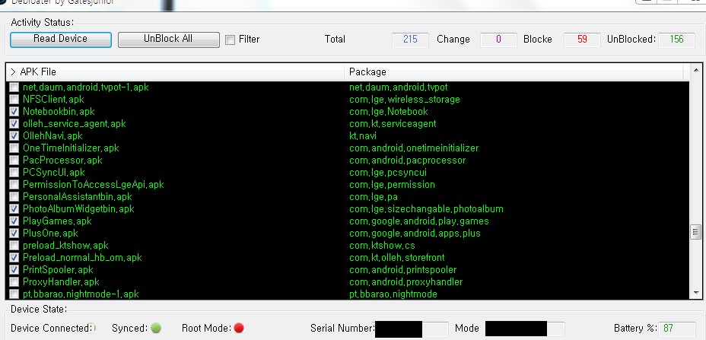This screenshot has height=340, width=706.
Task: Click the Battery % field showing 87
Action: pyautogui.click(x=677, y=329)
